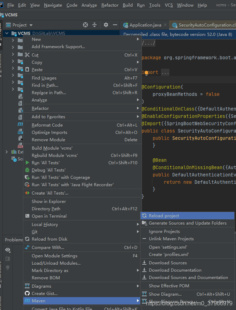
Task: Hide the Project panel with minus icon
Action: click(115, 25)
